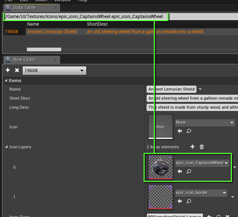Image resolution: width=238 pixels, height=217 pixels.
Task: Collapse the Icon Layers array
Action: tap(6, 147)
